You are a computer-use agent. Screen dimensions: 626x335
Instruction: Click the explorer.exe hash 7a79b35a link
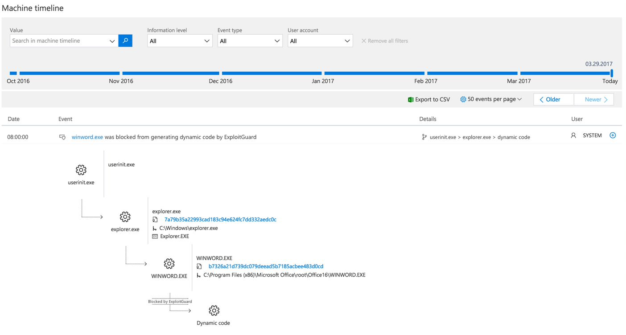coord(220,219)
